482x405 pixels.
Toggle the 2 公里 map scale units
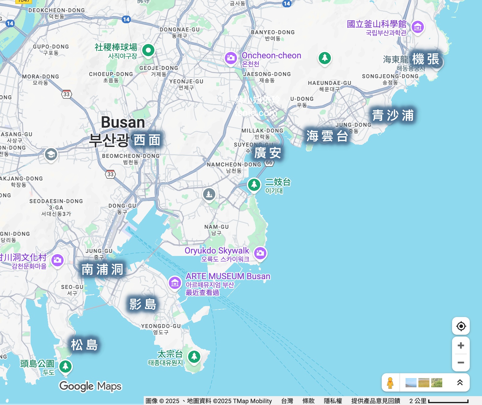[x=439, y=401]
